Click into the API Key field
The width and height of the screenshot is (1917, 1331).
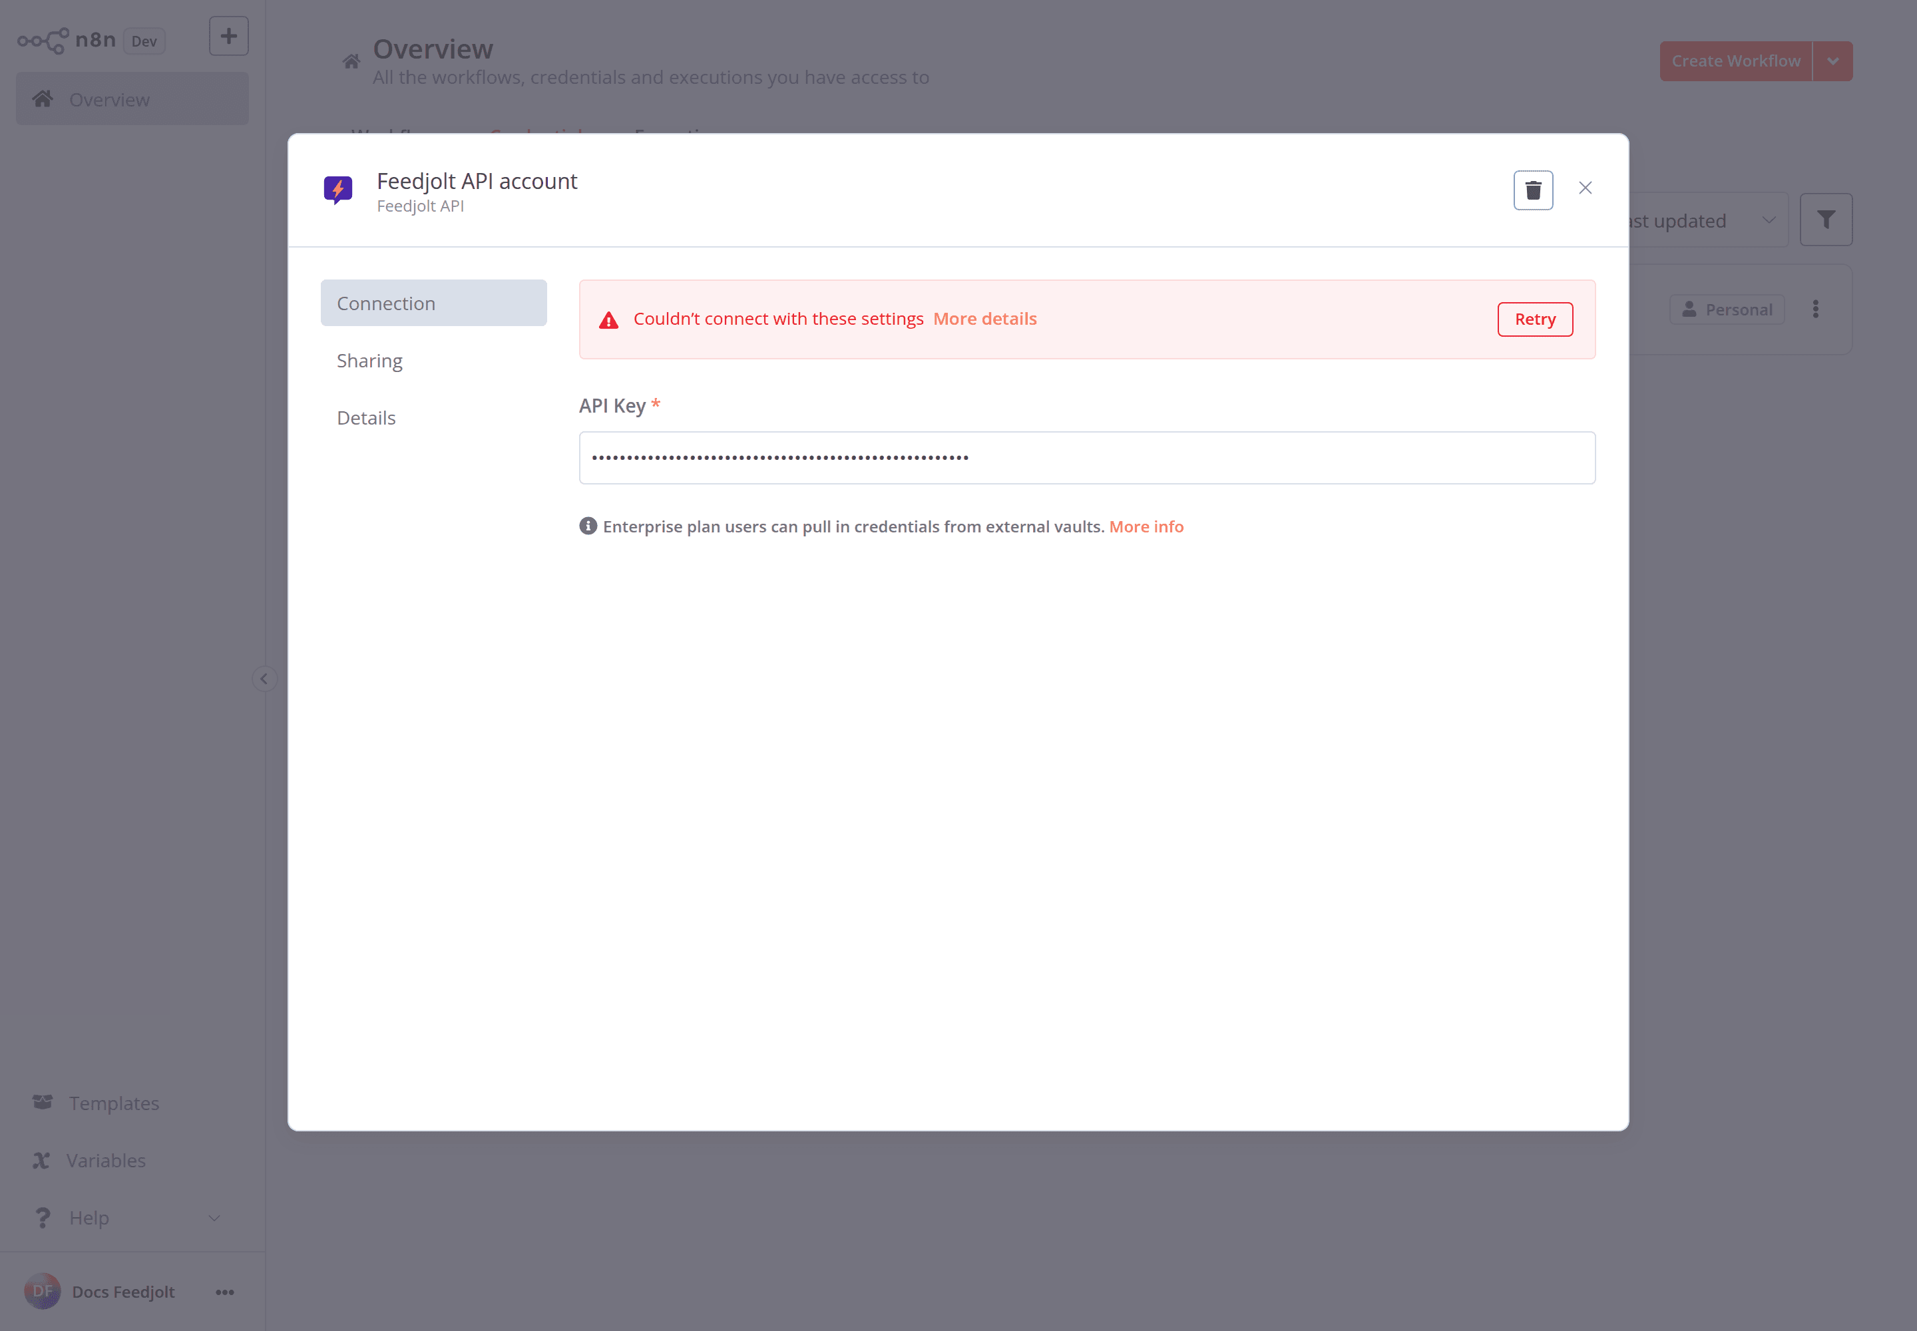pos(1087,458)
